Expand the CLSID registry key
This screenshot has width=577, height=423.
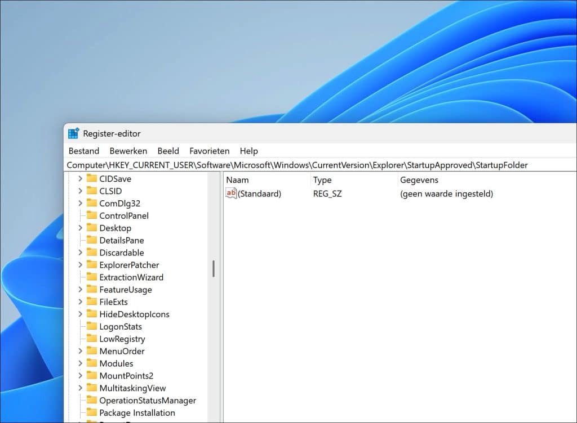[81, 191]
